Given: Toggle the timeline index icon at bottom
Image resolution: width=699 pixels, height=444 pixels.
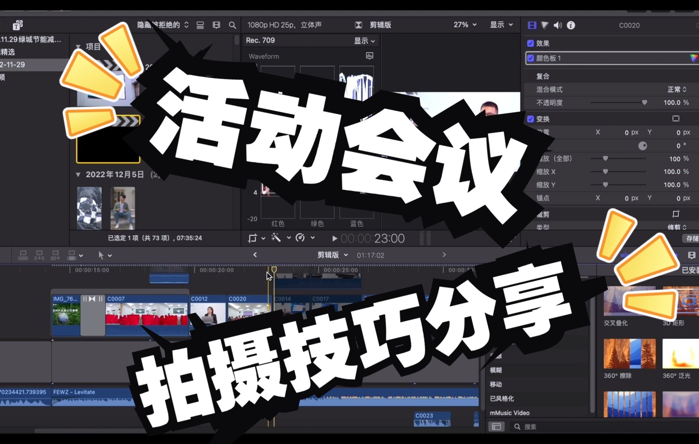Looking at the screenshot, I should point(496,427).
